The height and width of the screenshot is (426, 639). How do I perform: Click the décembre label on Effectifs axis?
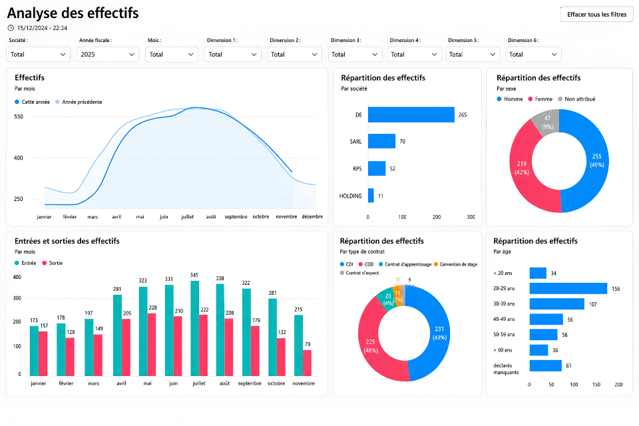coord(312,216)
